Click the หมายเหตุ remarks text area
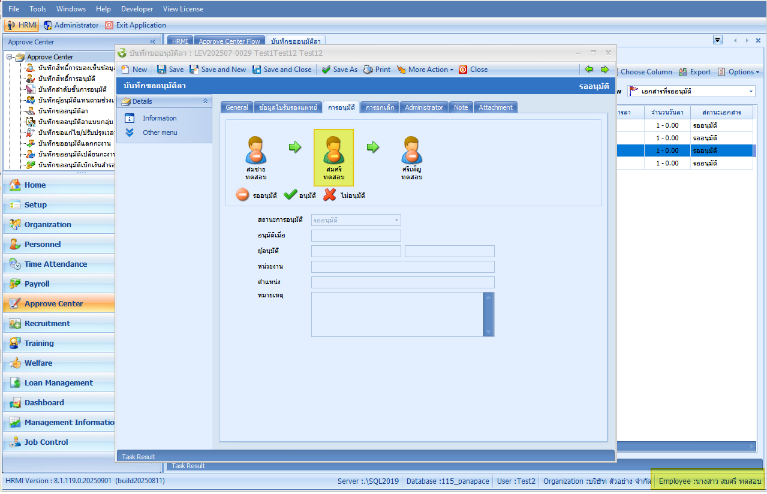Screen dimensions: 767x494 coord(397,314)
